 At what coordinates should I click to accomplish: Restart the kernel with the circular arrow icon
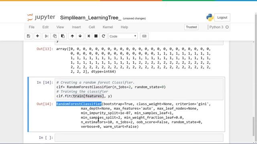pos(104,36)
